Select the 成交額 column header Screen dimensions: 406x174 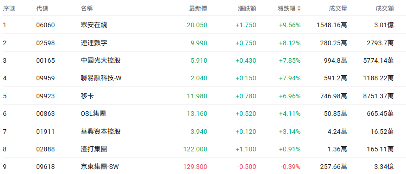[385, 8]
